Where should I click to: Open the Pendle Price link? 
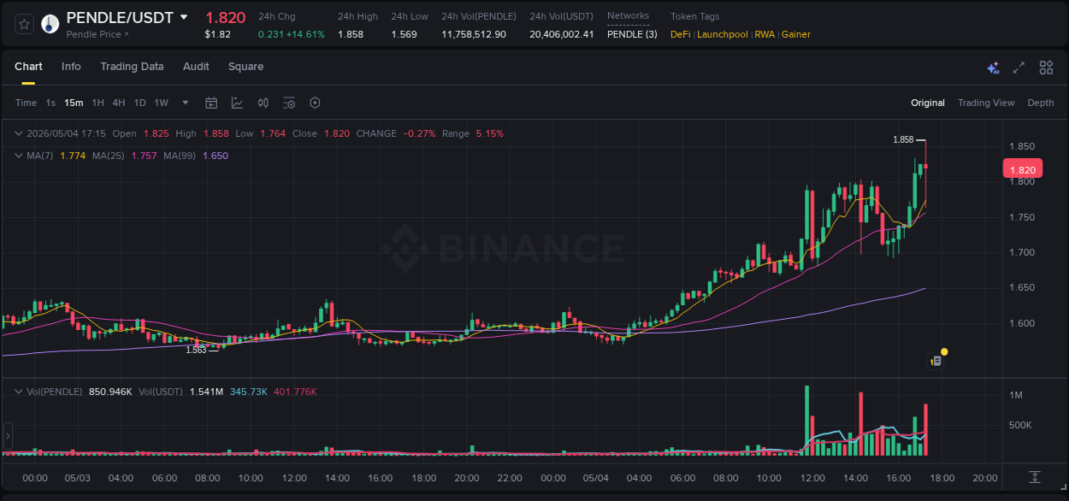tap(97, 35)
